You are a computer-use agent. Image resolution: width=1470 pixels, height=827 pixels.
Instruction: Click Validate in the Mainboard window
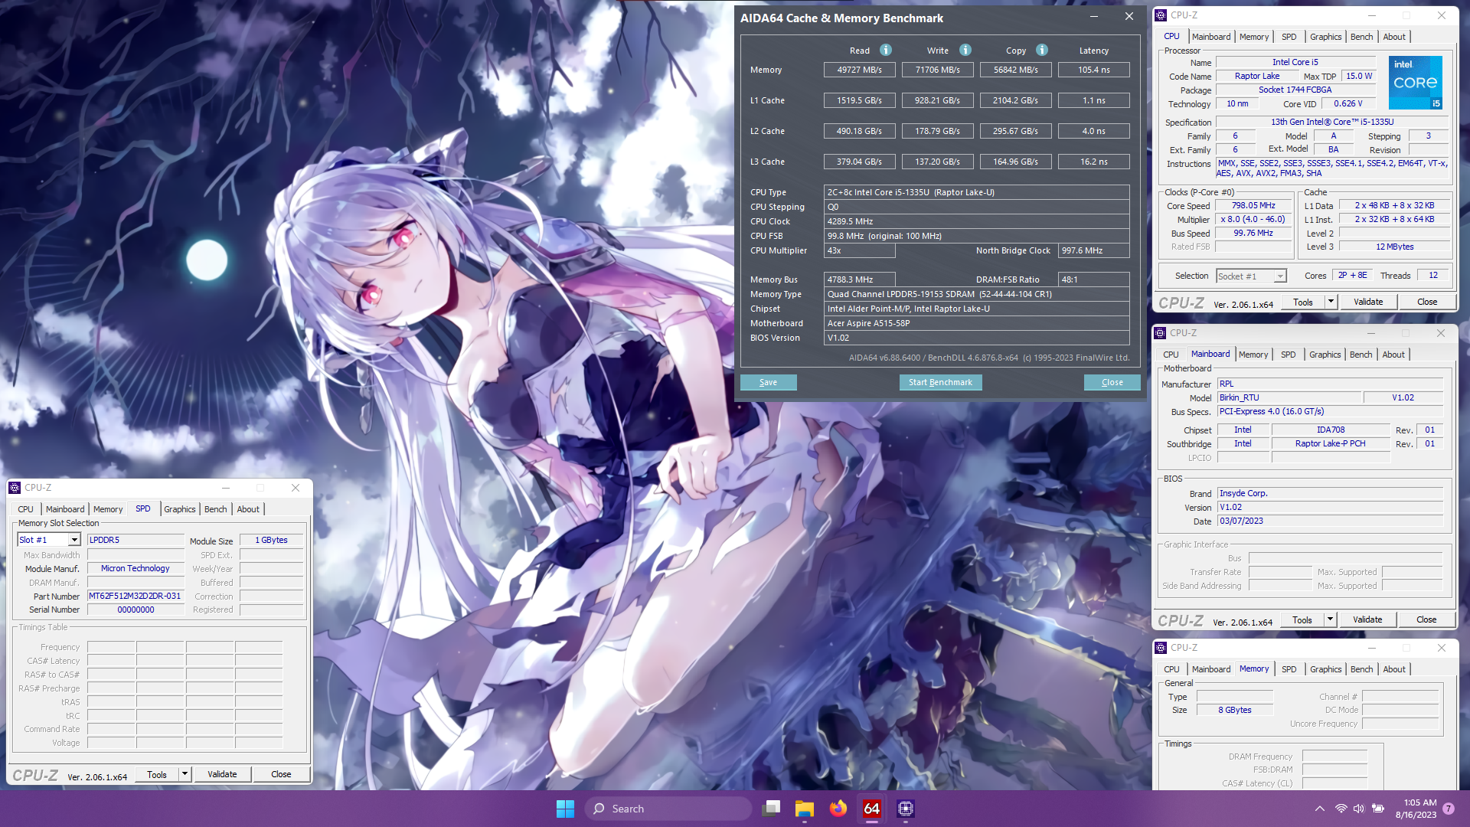(x=1367, y=619)
